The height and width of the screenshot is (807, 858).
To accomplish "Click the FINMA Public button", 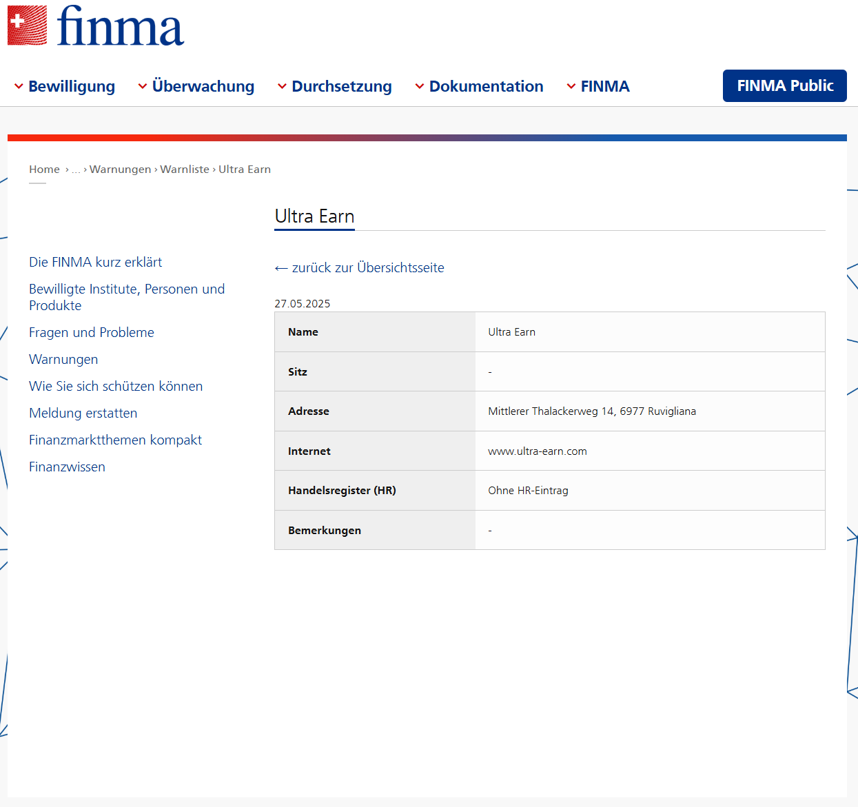I will pyautogui.click(x=785, y=85).
